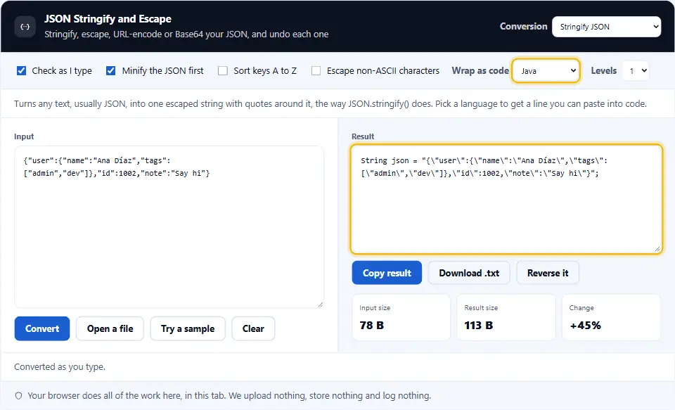Click the shield privacy icon

(18, 396)
